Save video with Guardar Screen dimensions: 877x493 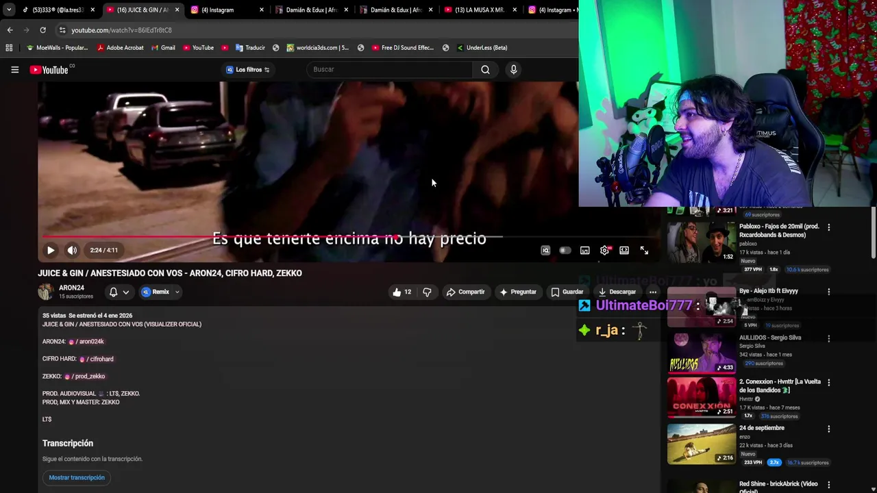(x=567, y=292)
